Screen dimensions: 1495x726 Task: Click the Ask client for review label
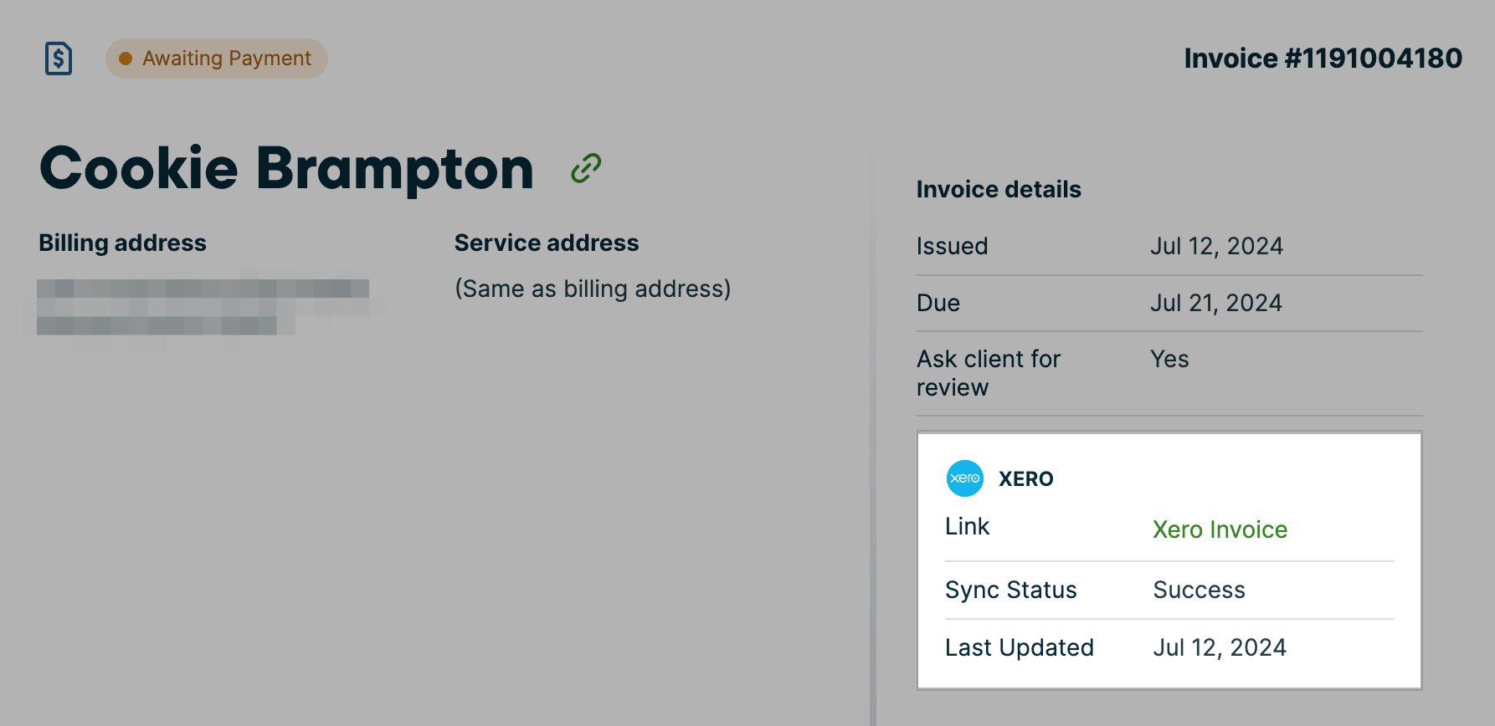click(x=988, y=373)
